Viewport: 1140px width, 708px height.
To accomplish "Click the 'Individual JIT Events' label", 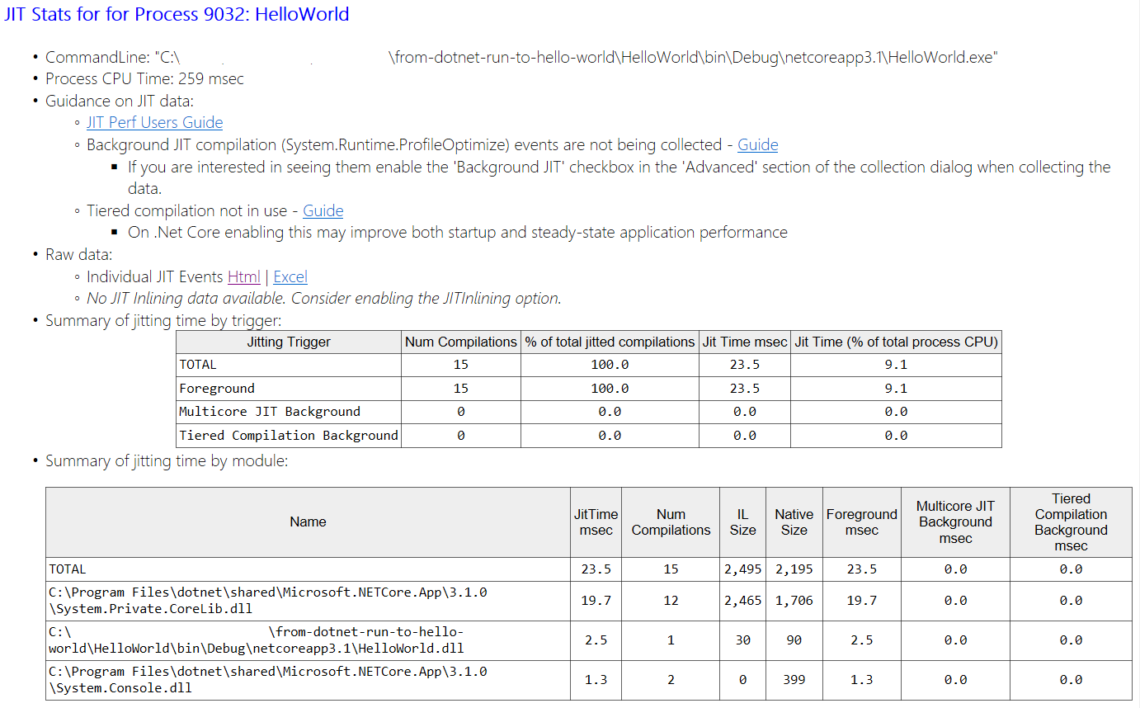I will click(155, 276).
